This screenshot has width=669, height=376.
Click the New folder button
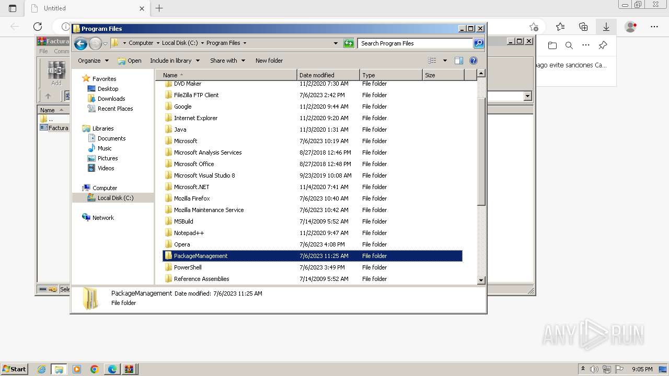click(269, 61)
